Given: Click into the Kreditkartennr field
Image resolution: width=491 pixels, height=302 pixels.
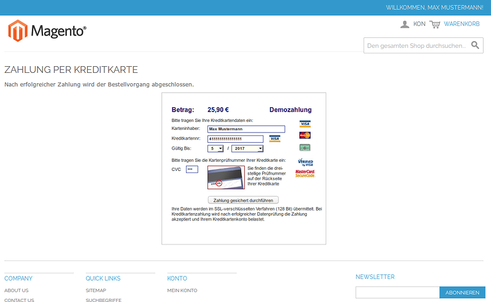Looking at the screenshot, I should click(235, 139).
